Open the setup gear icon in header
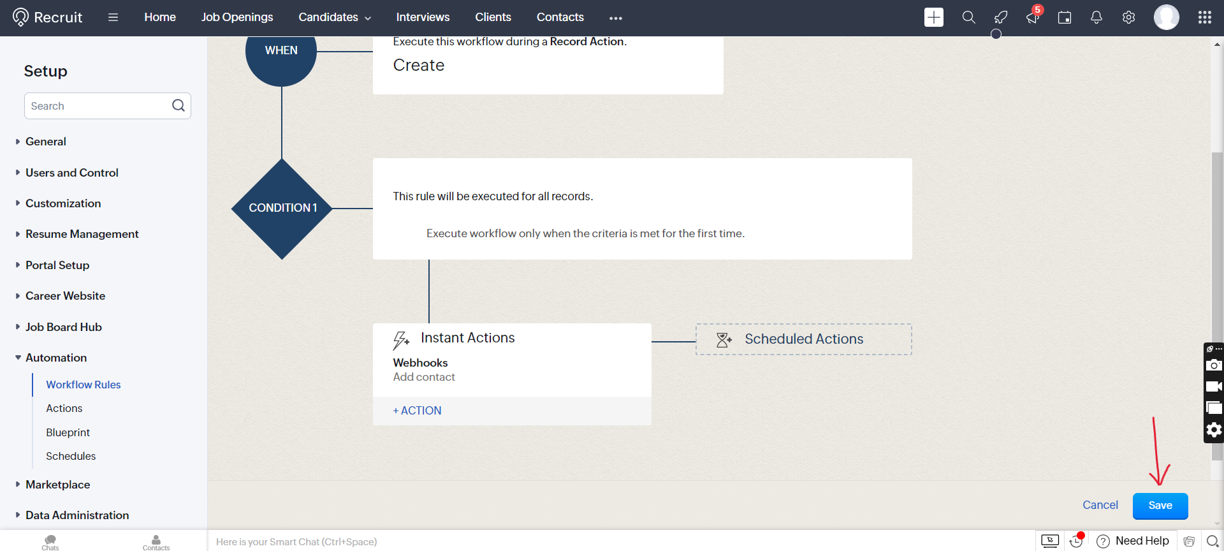 tap(1129, 17)
